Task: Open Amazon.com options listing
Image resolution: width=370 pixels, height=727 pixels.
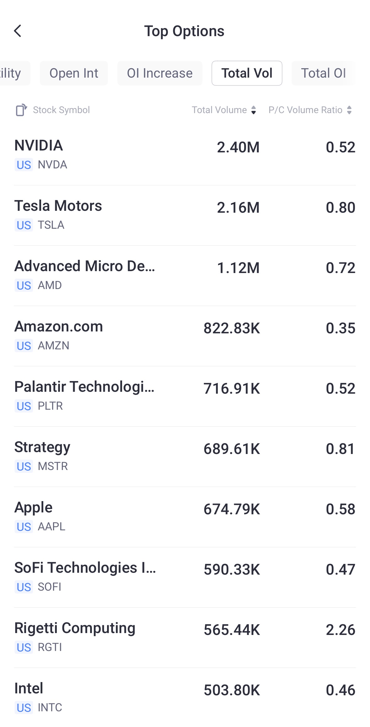Action: coord(185,336)
